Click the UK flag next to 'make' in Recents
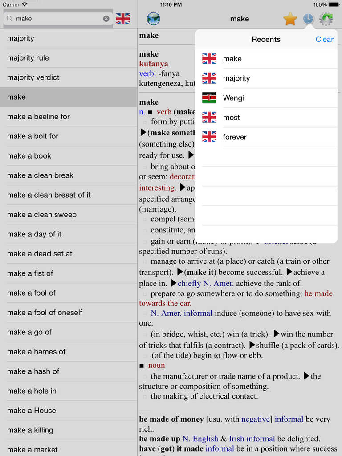This screenshot has width=342, height=456. click(209, 58)
